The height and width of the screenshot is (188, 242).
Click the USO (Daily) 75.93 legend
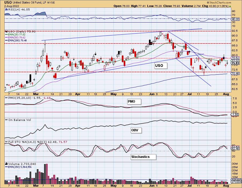tap(22, 31)
